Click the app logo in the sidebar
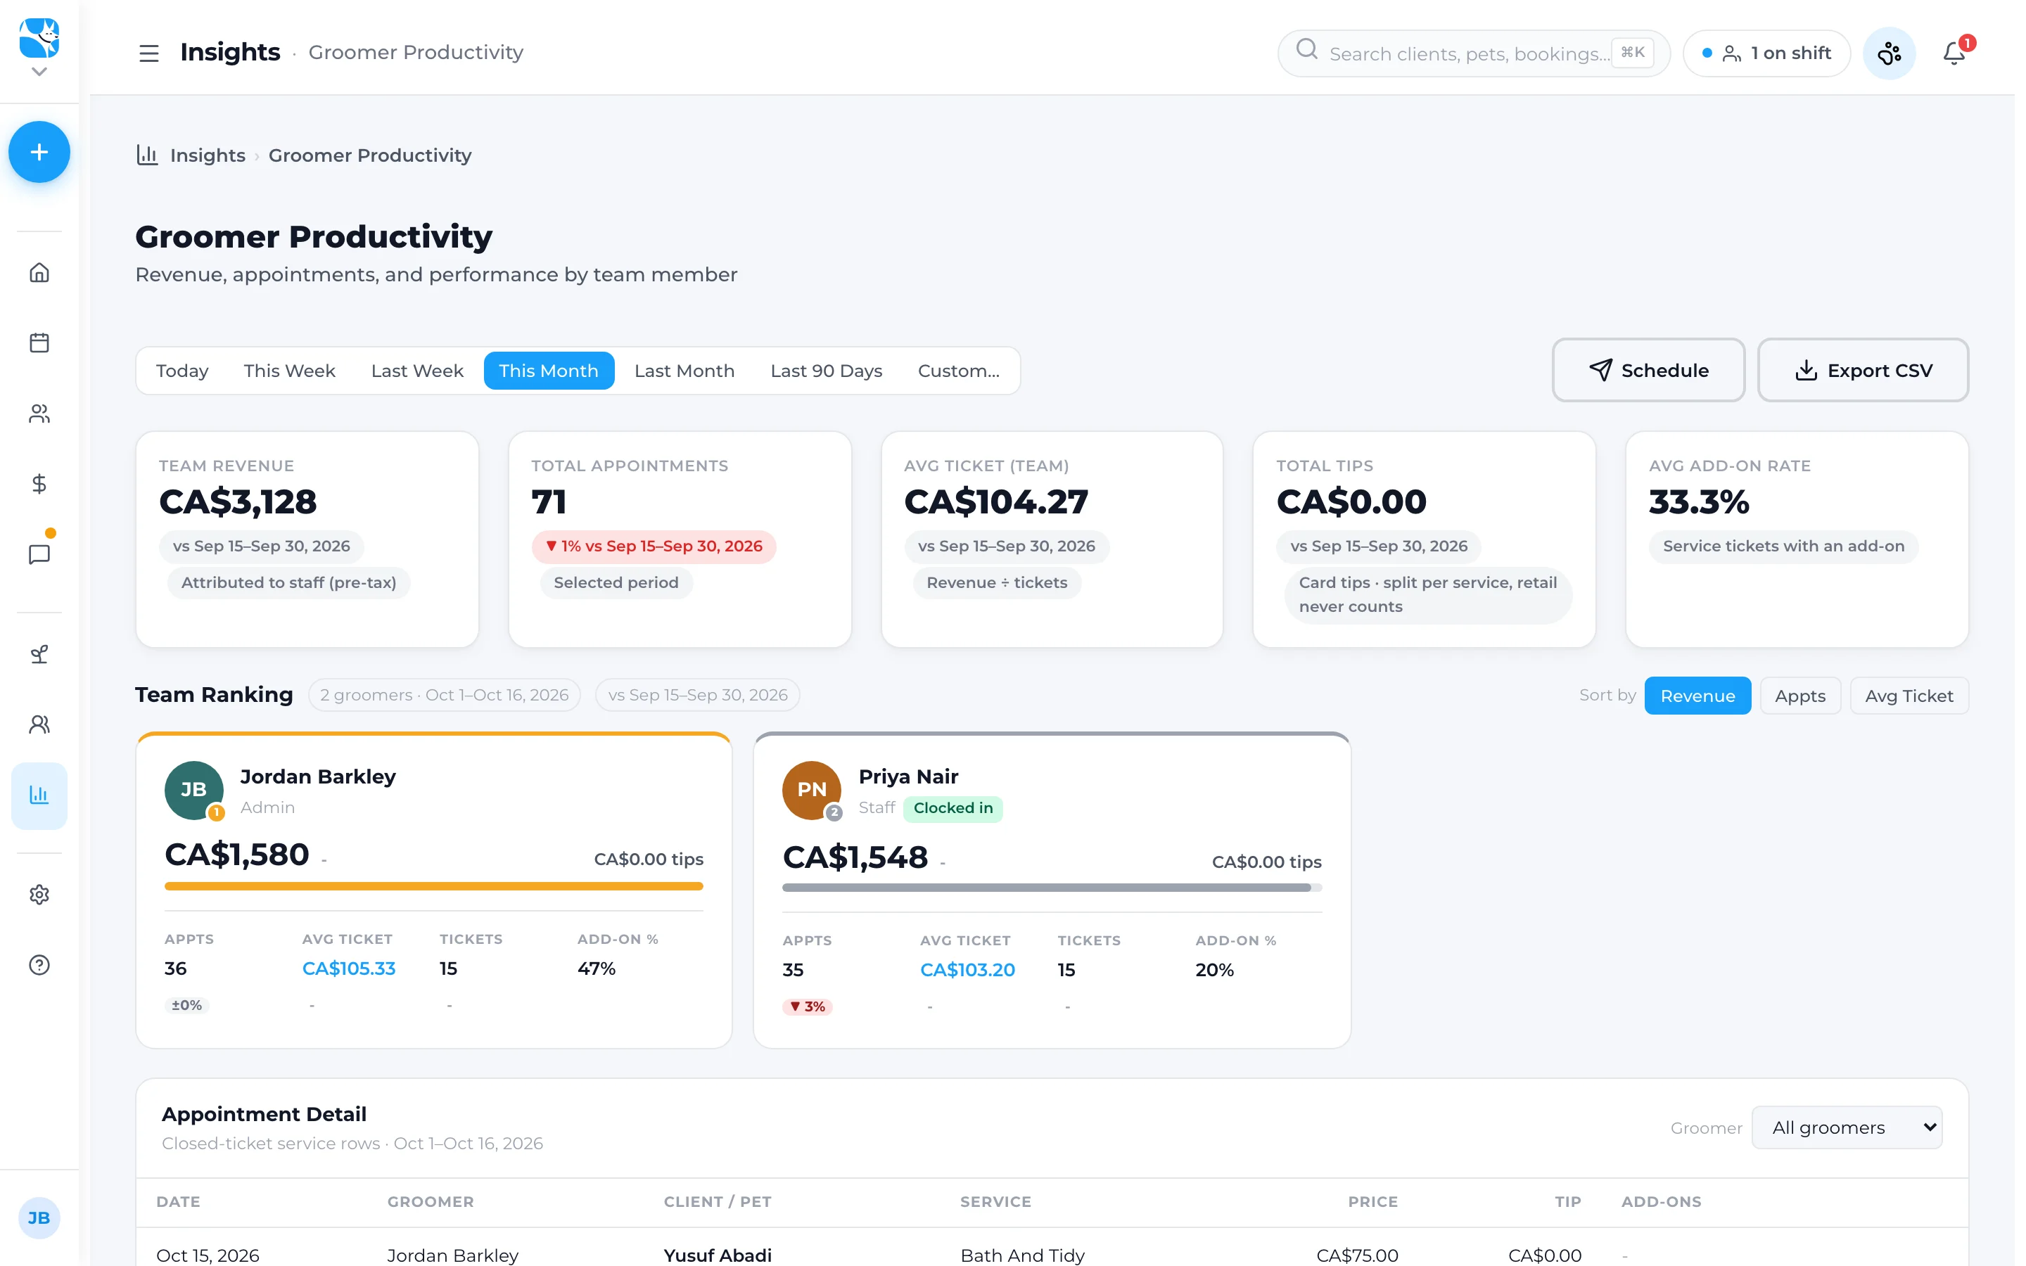 pyautogui.click(x=39, y=37)
